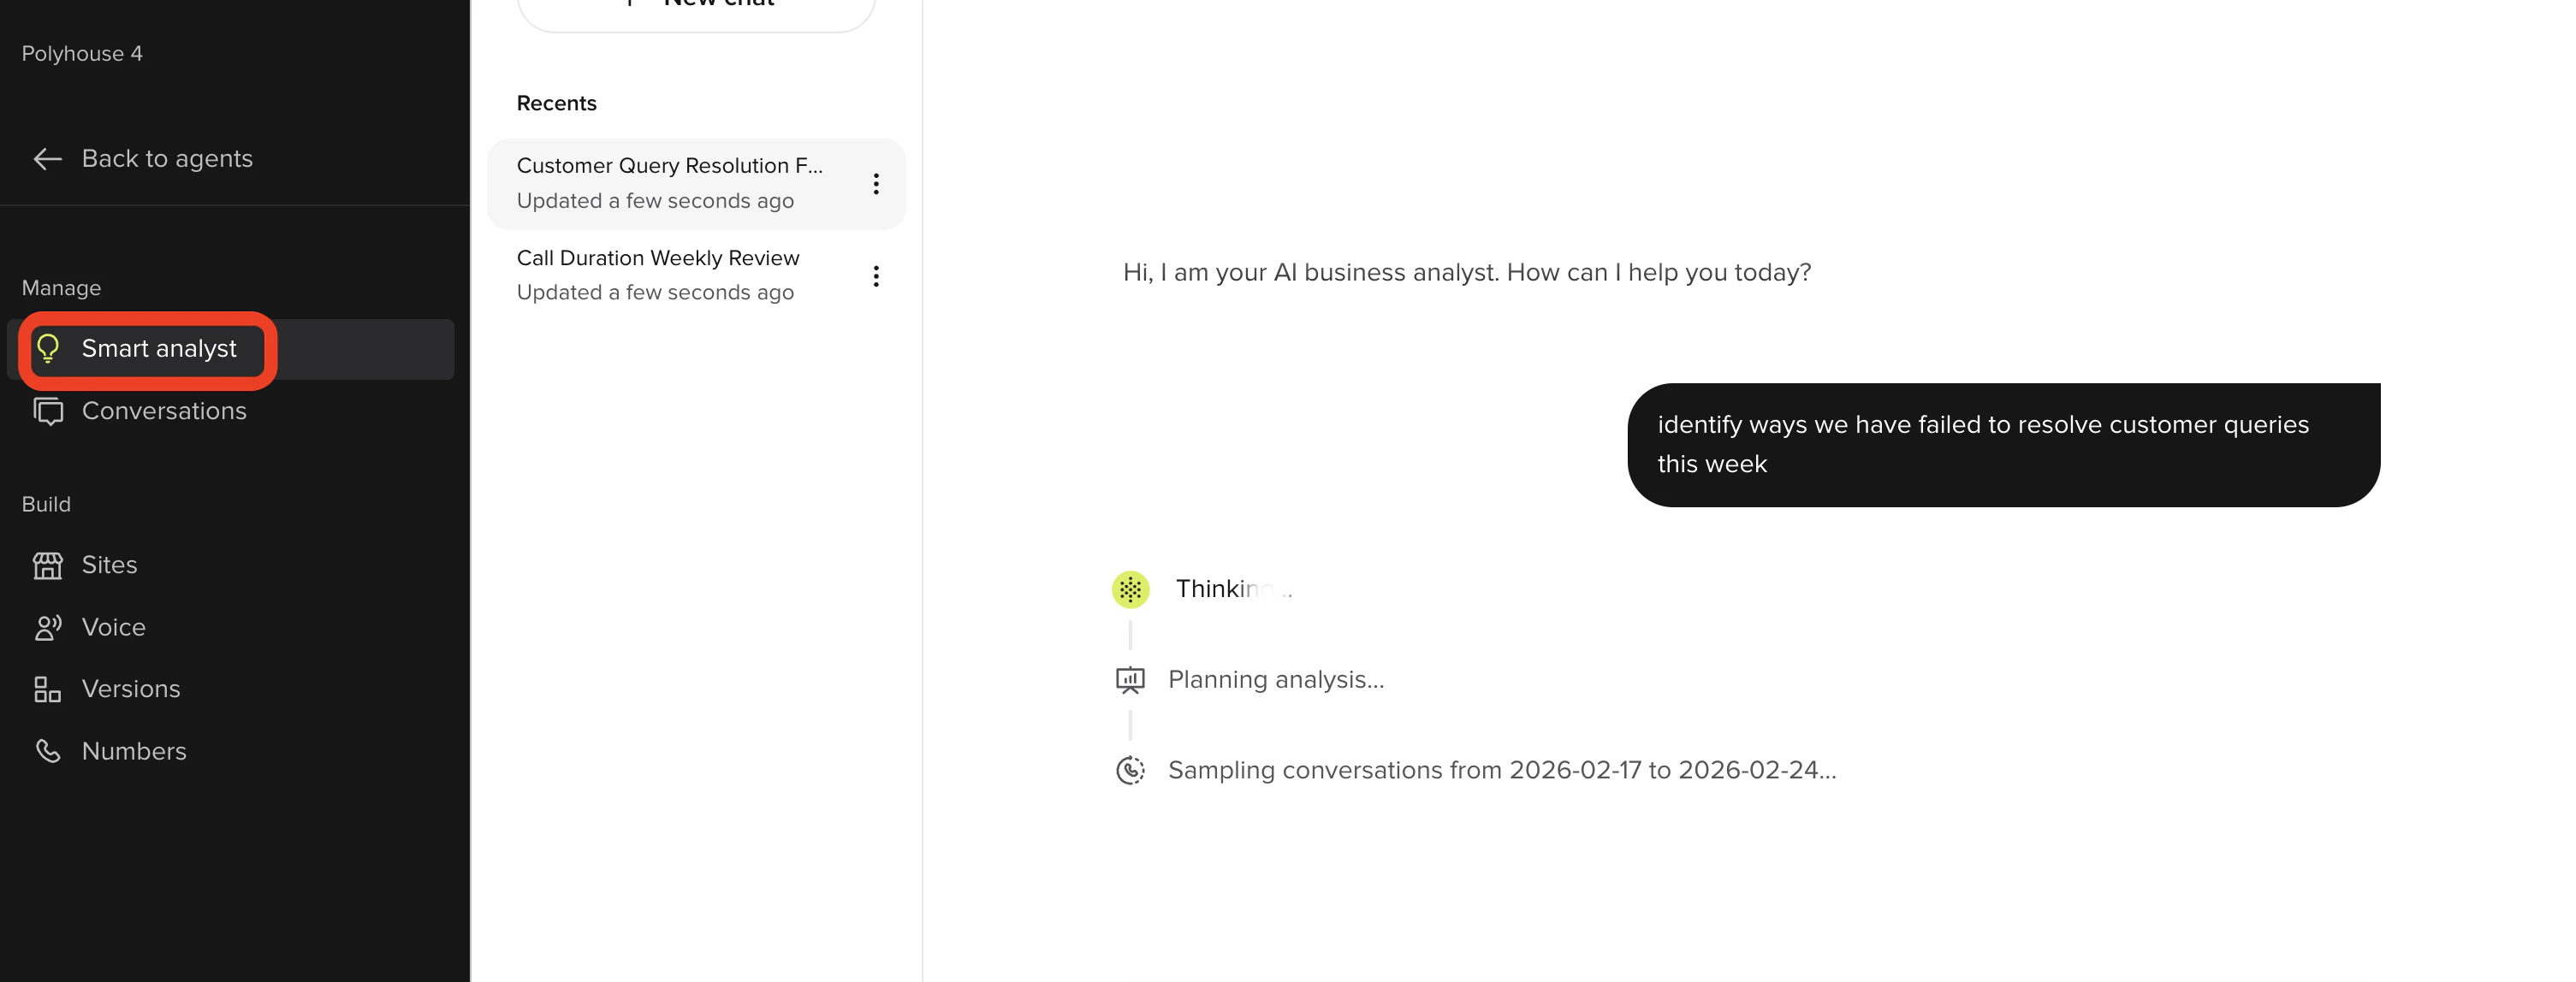Image resolution: width=2576 pixels, height=982 pixels.
Task: Click the Conversations chat bubble icon
Action: pos(48,411)
